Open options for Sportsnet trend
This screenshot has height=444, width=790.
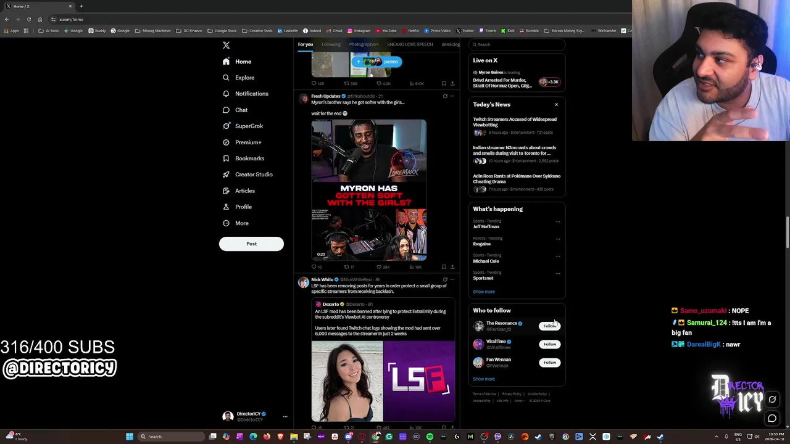[x=558, y=273]
